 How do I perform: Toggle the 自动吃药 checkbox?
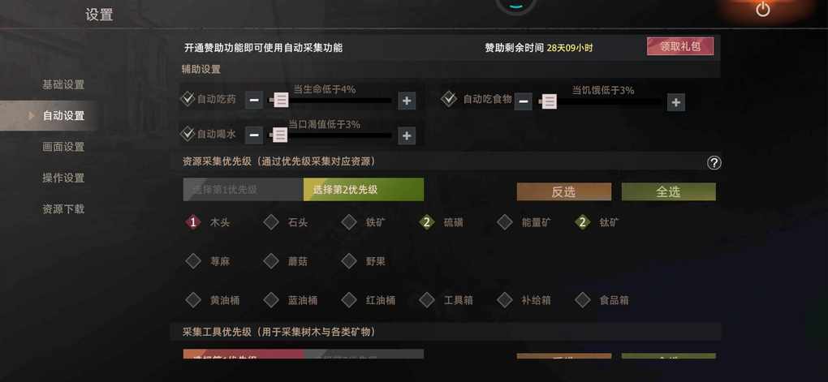pos(188,98)
